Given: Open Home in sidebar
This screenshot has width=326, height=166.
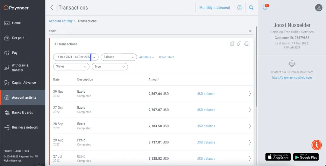Looking at the screenshot, I should click(23, 23).
